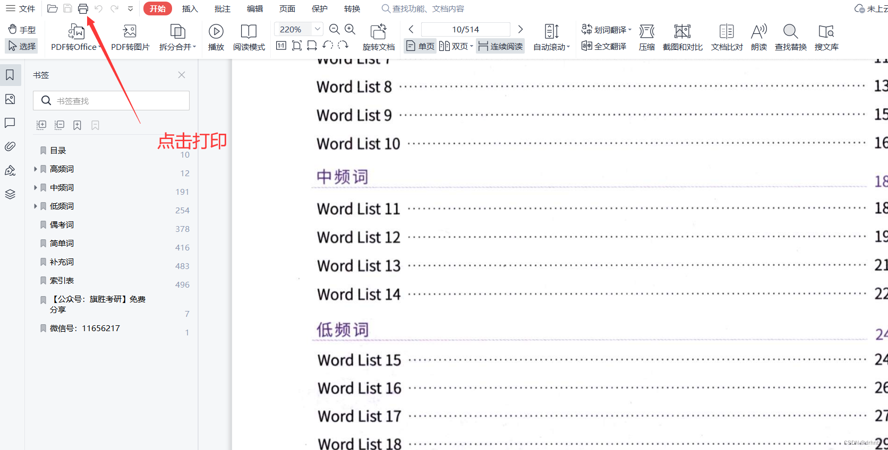Screen dimensions: 888x450
Task: Enter 阅读模式 reading mode
Action: pyautogui.click(x=249, y=37)
